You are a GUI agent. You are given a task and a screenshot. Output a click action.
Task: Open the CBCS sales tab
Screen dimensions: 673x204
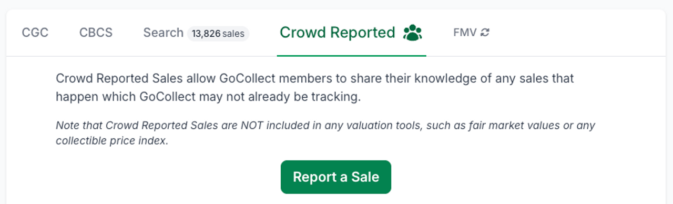pos(96,33)
